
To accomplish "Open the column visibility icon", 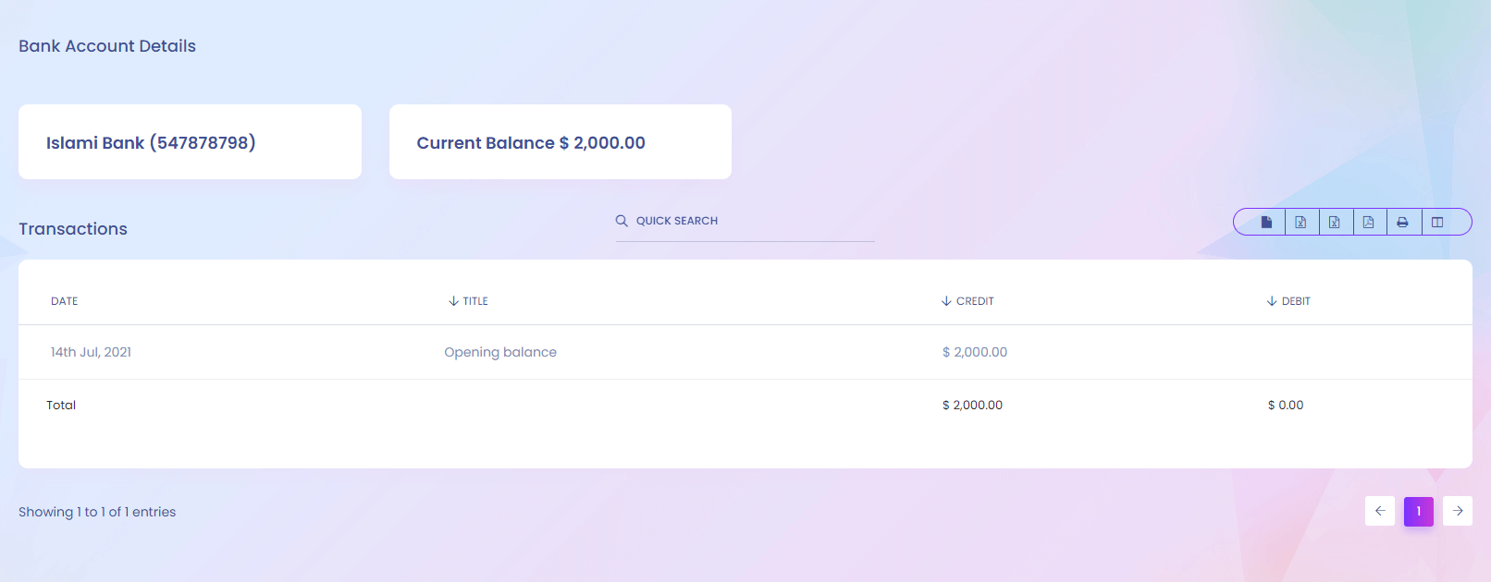I will point(1437,222).
